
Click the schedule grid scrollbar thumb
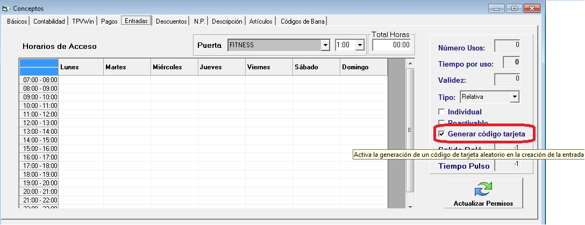(x=410, y=130)
